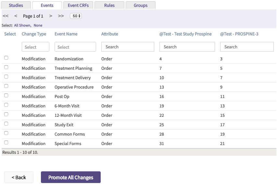The width and height of the screenshot is (277, 184).
Task: Open the Change Type Select filter
Action: (35, 47)
